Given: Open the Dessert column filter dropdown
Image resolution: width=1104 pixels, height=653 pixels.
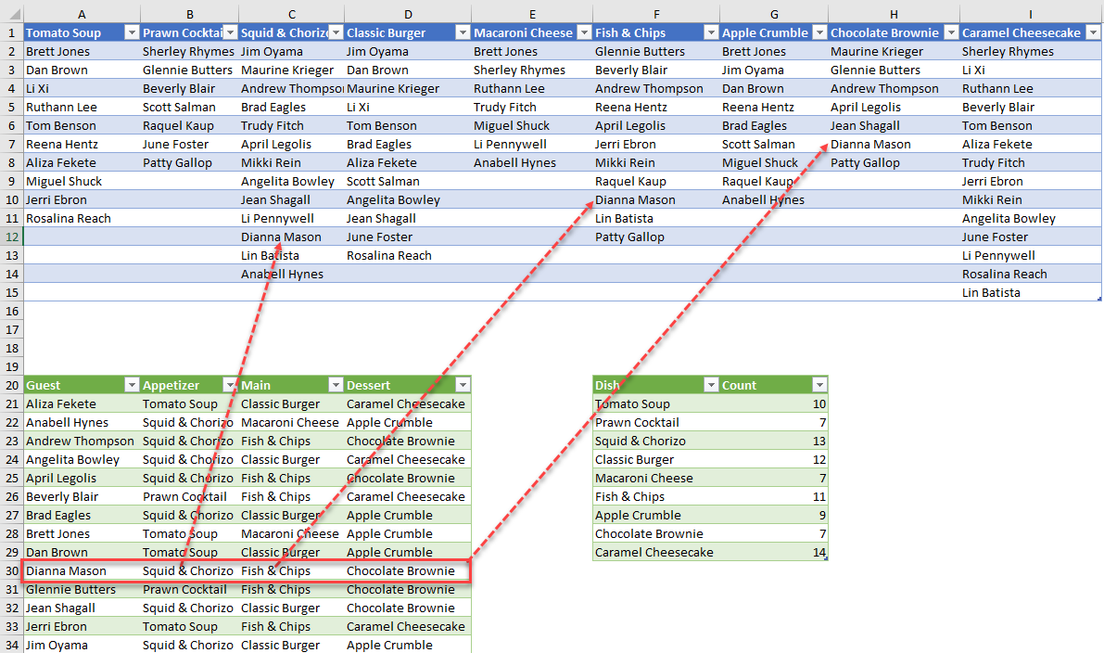Looking at the screenshot, I should 461,385.
